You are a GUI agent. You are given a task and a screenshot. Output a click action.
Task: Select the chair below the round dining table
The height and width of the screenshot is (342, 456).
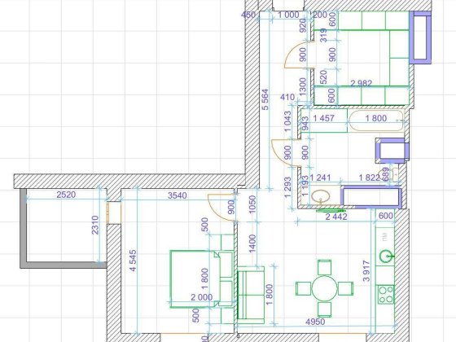tap(324, 309)
